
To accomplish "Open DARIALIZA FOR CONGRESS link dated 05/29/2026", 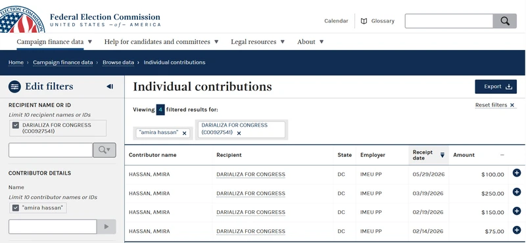I will pos(251,174).
